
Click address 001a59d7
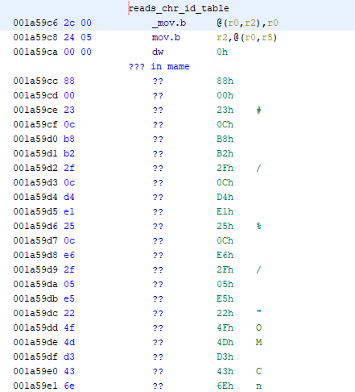(x=35, y=241)
